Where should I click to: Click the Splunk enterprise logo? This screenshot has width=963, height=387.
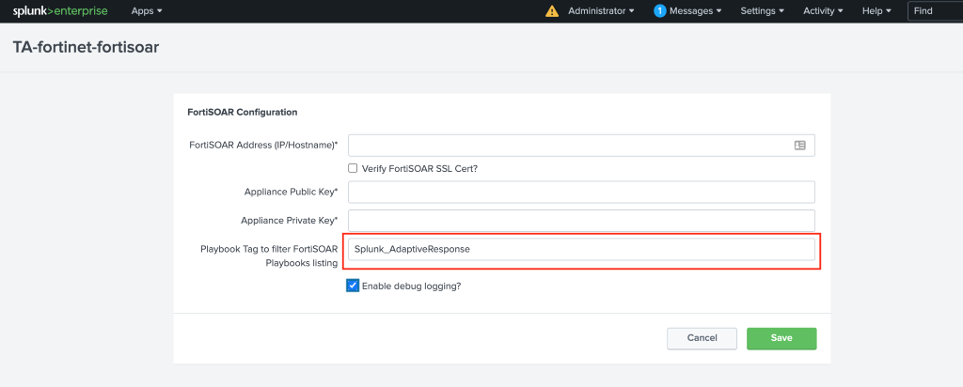(x=60, y=11)
